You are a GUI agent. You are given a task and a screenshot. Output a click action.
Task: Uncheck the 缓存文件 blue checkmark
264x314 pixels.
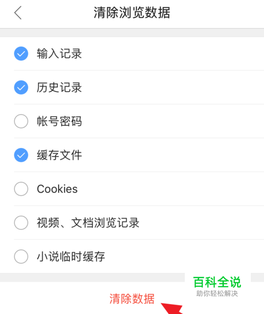coord(21,155)
